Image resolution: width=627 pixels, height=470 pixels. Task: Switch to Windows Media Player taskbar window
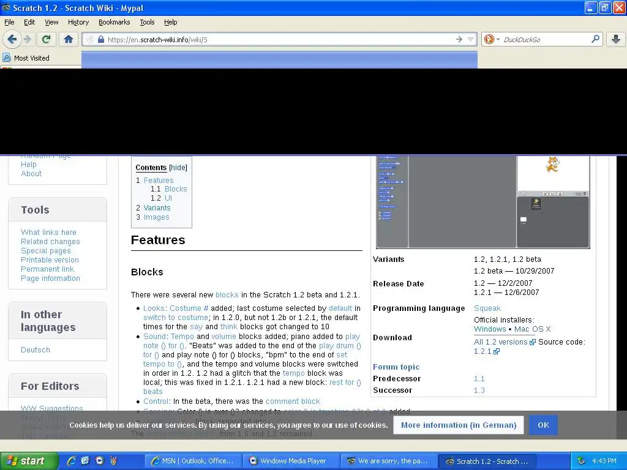[x=292, y=461]
